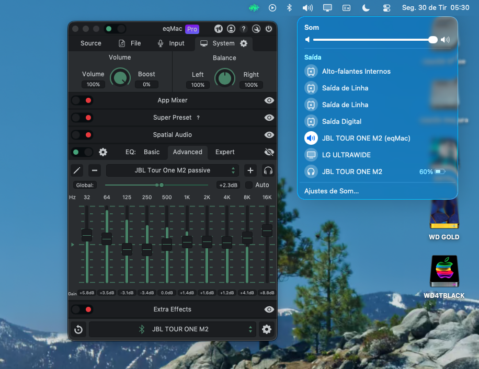Click the 32 Hz band EQ slider
The height and width of the screenshot is (369, 479).
coord(87,244)
